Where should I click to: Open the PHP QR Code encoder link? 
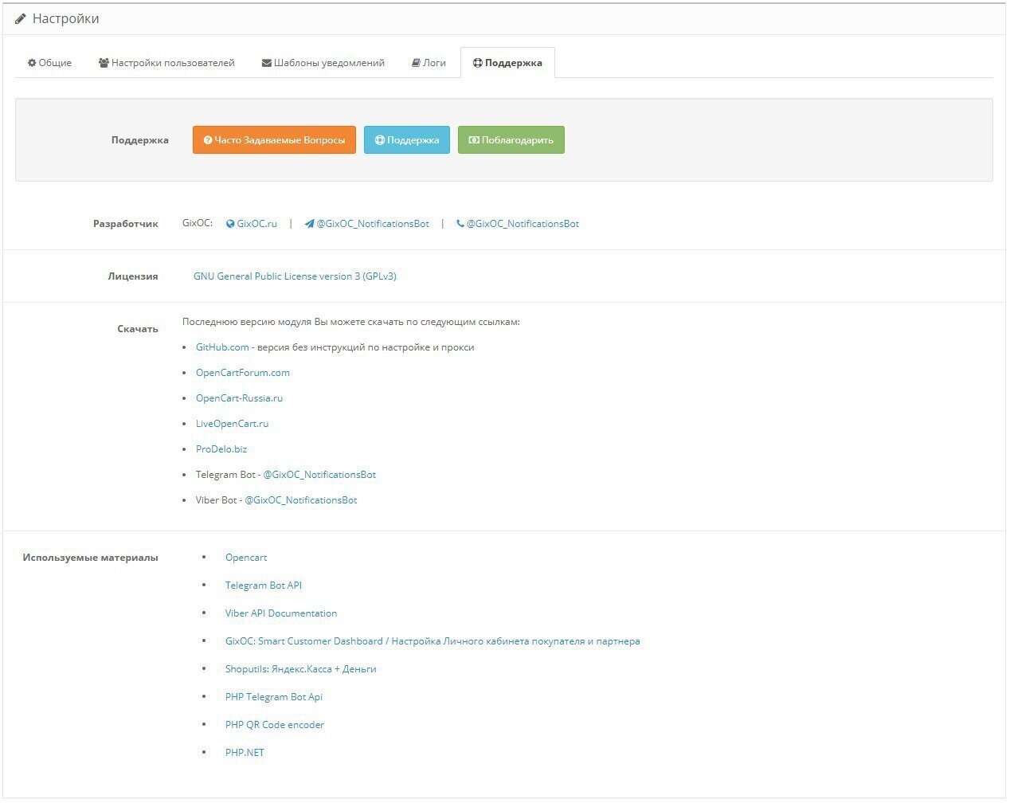pyautogui.click(x=275, y=725)
